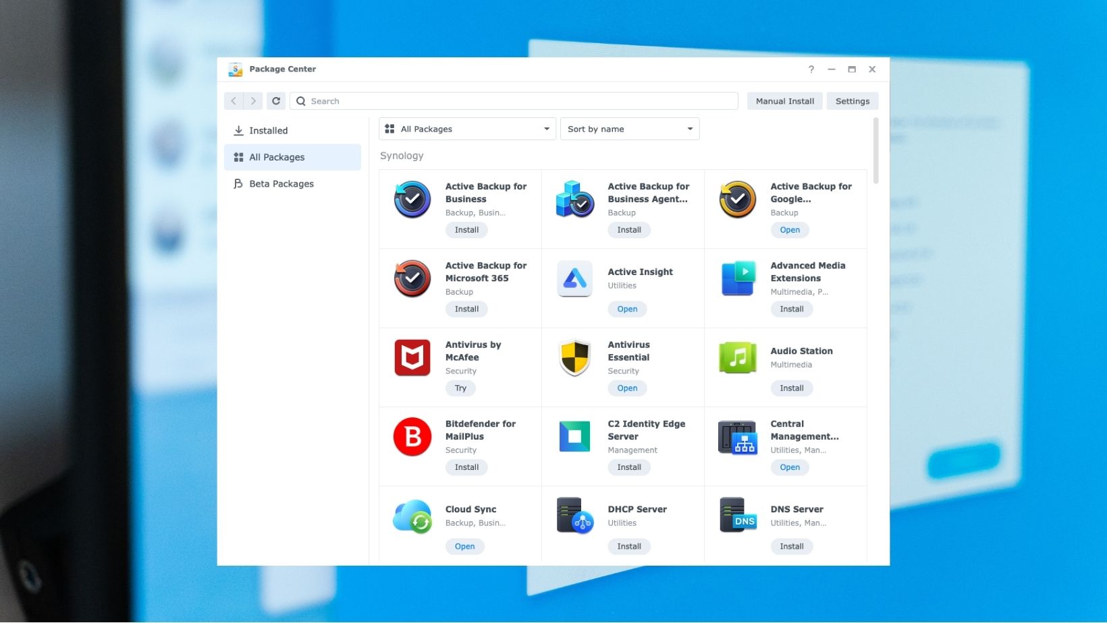Image resolution: width=1107 pixels, height=623 pixels.
Task: Click the Central Management System icon
Action: click(738, 437)
